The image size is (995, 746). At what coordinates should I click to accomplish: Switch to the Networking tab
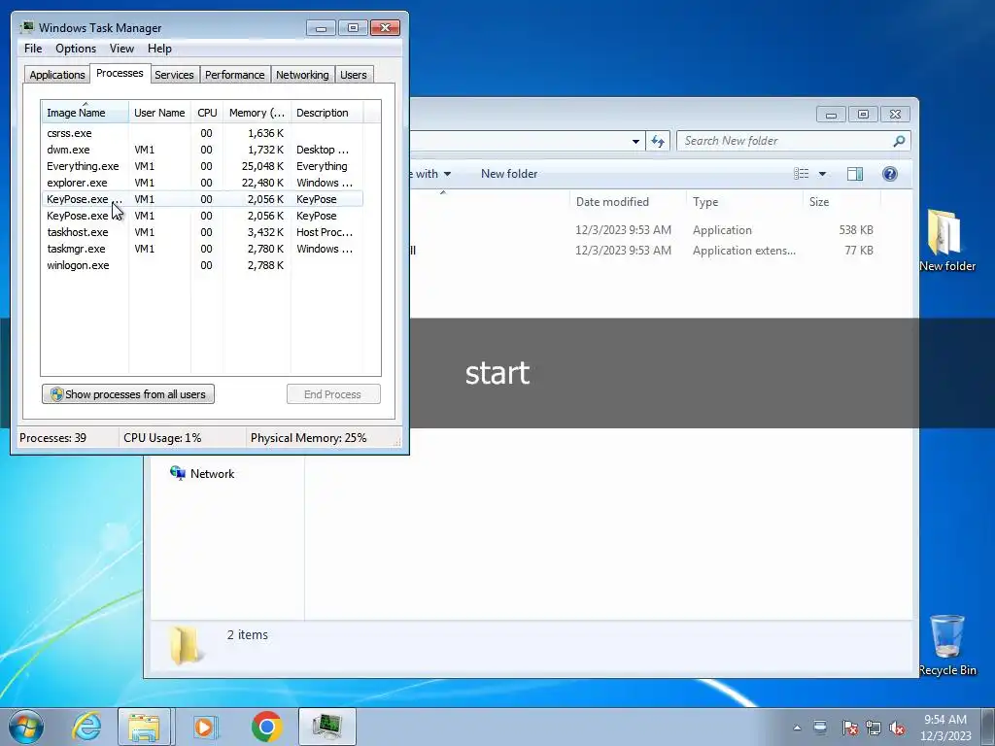(x=302, y=75)
